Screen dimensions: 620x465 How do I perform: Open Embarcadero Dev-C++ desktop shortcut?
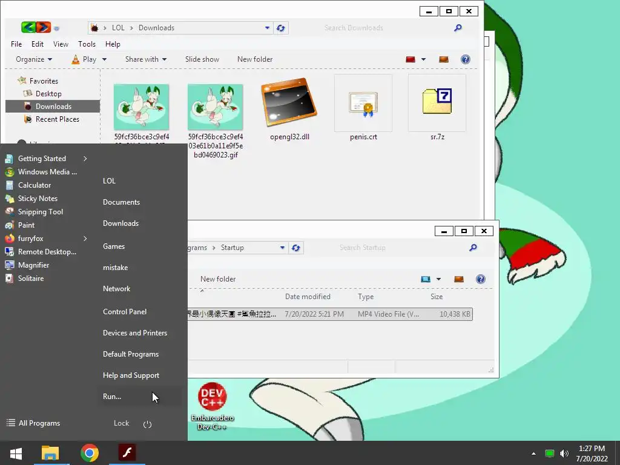point(213,406)
